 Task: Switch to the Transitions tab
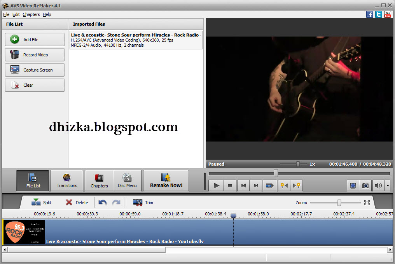[x=67, y=181]
